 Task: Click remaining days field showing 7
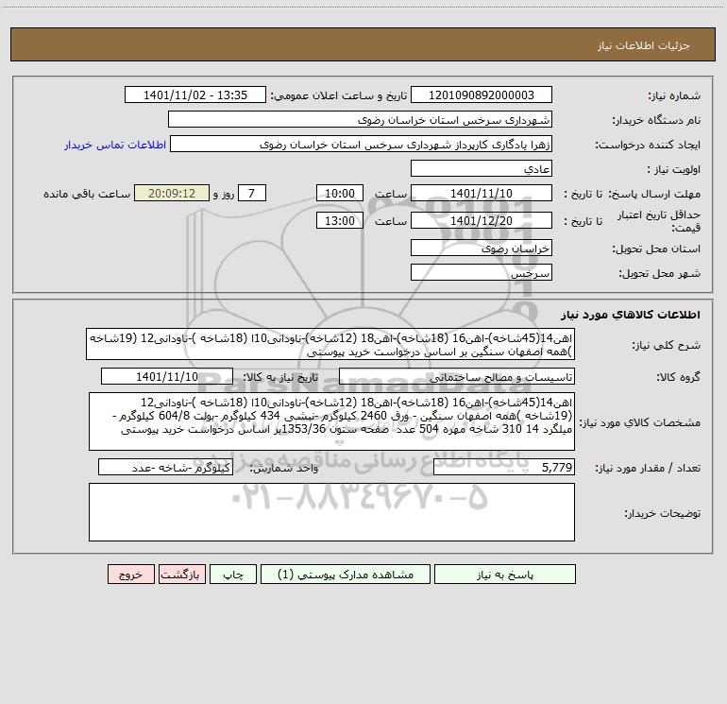252,193
